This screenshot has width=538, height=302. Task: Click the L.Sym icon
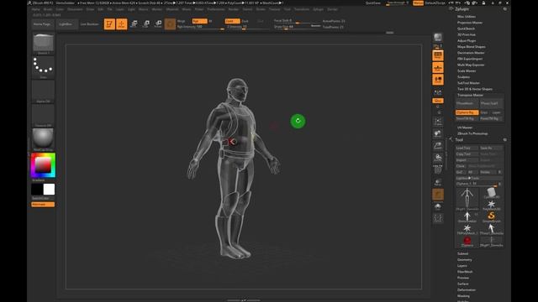coord(438,92)
